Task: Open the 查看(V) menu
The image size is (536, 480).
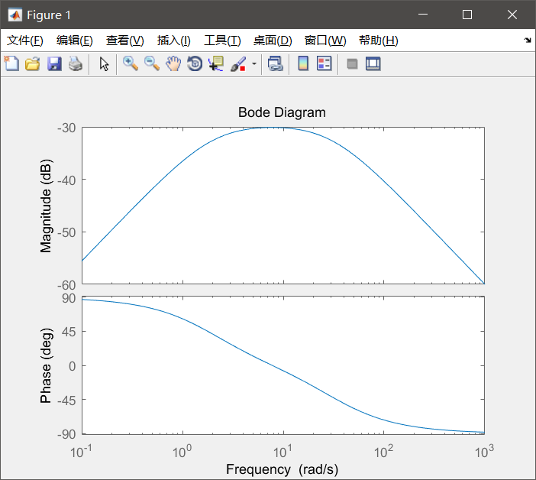Action: (124, 41)
